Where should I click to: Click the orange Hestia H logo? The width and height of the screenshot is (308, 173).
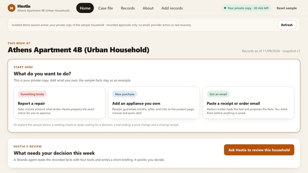pyautogui.click(x=11, y=8)
